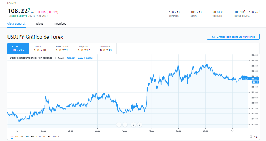The image size is (266, 141).
Task: Click the Dólar estadounidense/Yen japonés chart legend
Action: (x=37, y=58)
